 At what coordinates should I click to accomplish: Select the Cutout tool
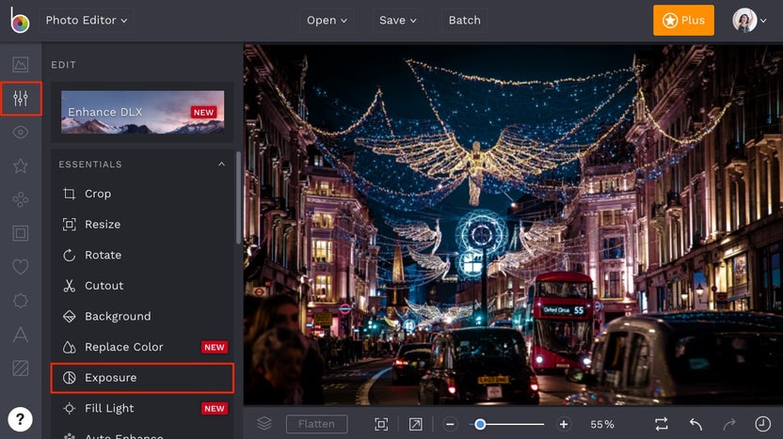tap(142, 286)
